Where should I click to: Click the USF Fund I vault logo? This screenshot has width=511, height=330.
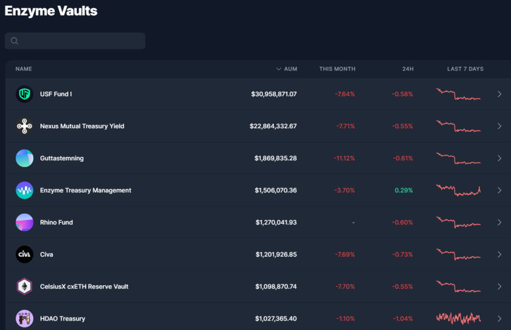tap(24, 94)
